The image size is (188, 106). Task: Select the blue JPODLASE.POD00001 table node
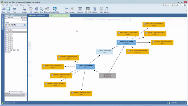pyautogui.click(x=126, y=42)
